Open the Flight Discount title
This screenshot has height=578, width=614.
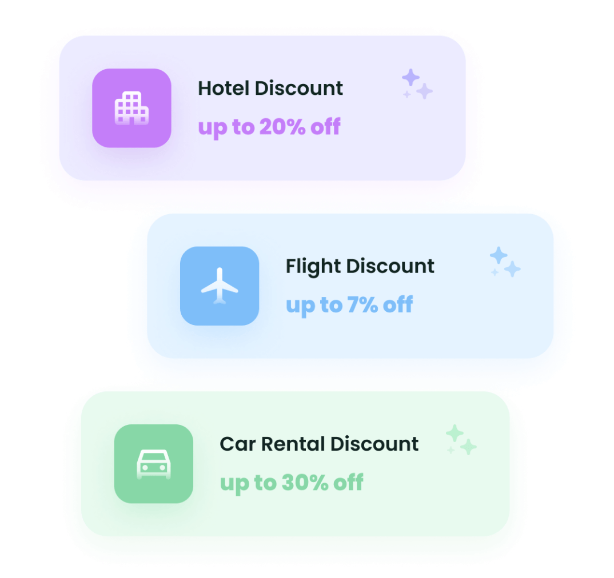(x=360, y=267)
